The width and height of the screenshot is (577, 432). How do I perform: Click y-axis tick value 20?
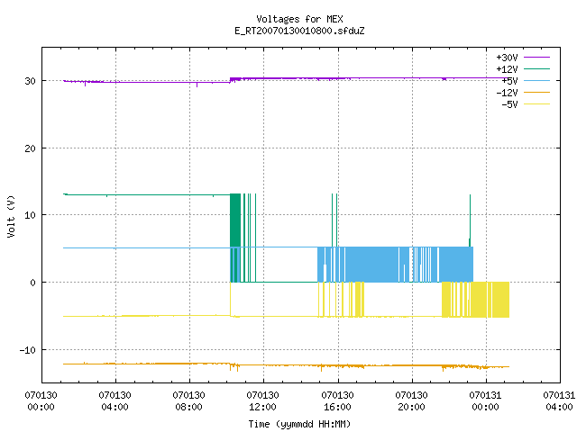30,148
